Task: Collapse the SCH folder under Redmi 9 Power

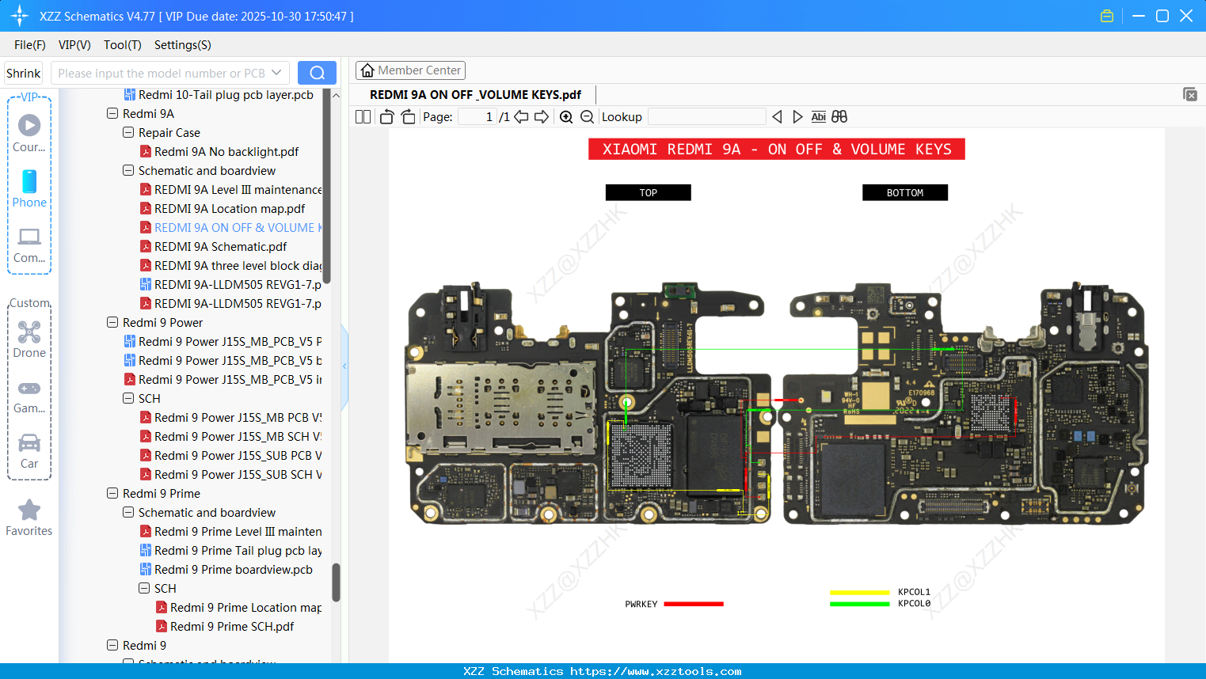Action: tap(128, 399)
